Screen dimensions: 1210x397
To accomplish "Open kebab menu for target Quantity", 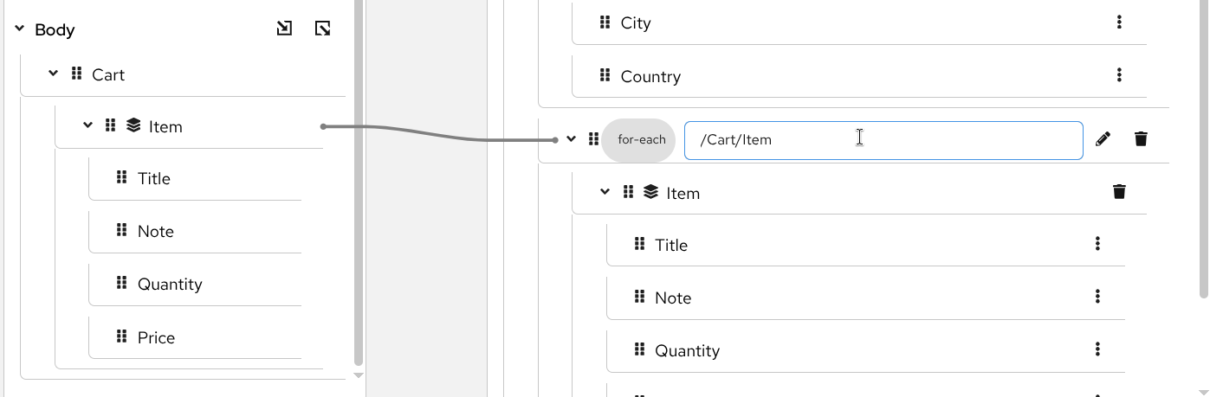I will click(1097, 349).
